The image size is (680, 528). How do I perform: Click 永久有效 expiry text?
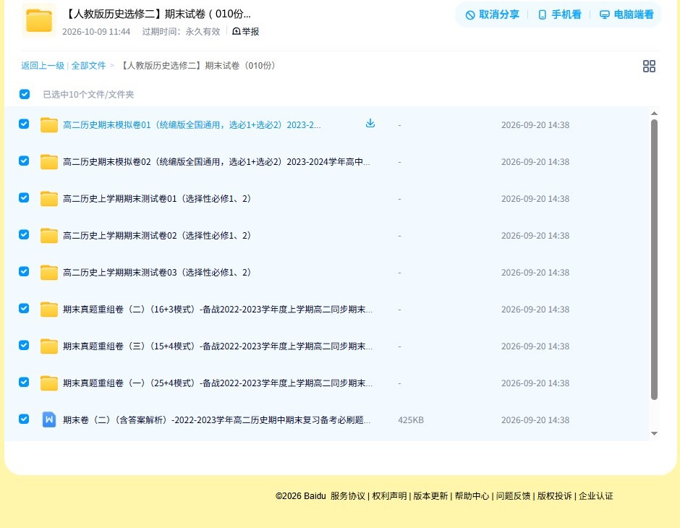point(203,31)
